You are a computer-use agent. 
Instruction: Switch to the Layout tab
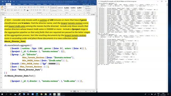(x=25, y=4)
